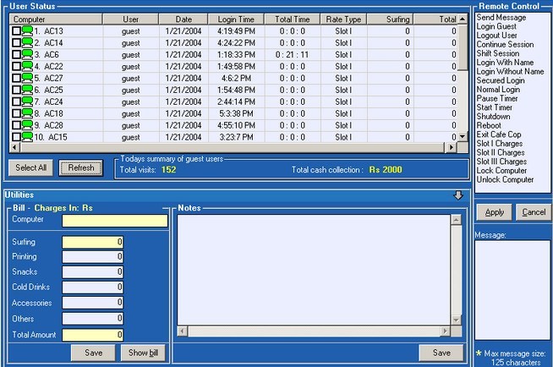Enable the checkbox next to AC27
This screenshot has width=553, height=367.
tap(16, 79)
